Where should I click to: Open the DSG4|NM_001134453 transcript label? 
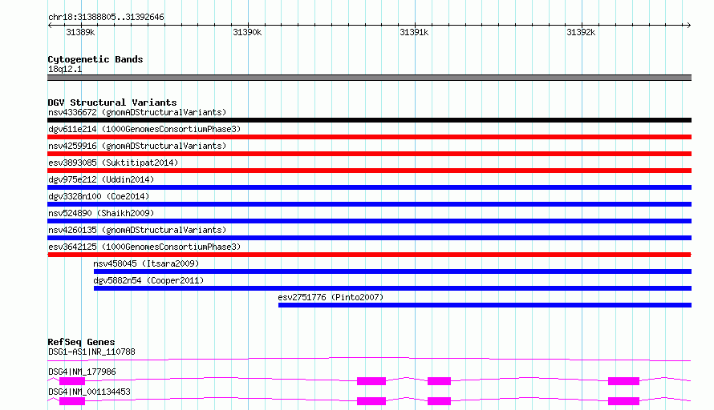(89, 392)
